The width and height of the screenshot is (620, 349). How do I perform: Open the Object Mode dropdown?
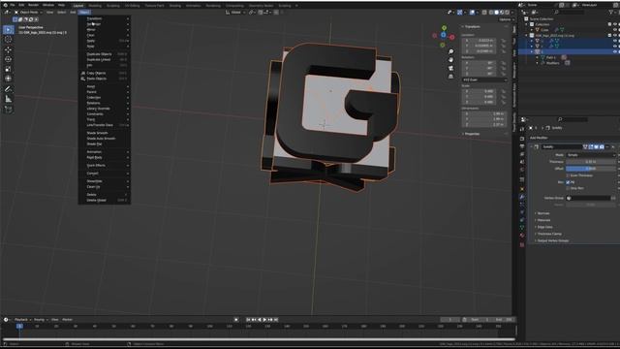point(28,13)
